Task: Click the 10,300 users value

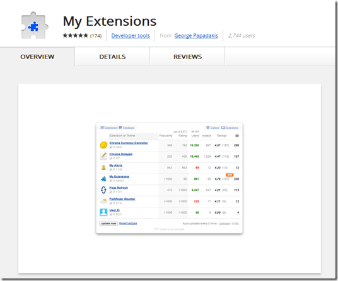Action: click(194, 145)
